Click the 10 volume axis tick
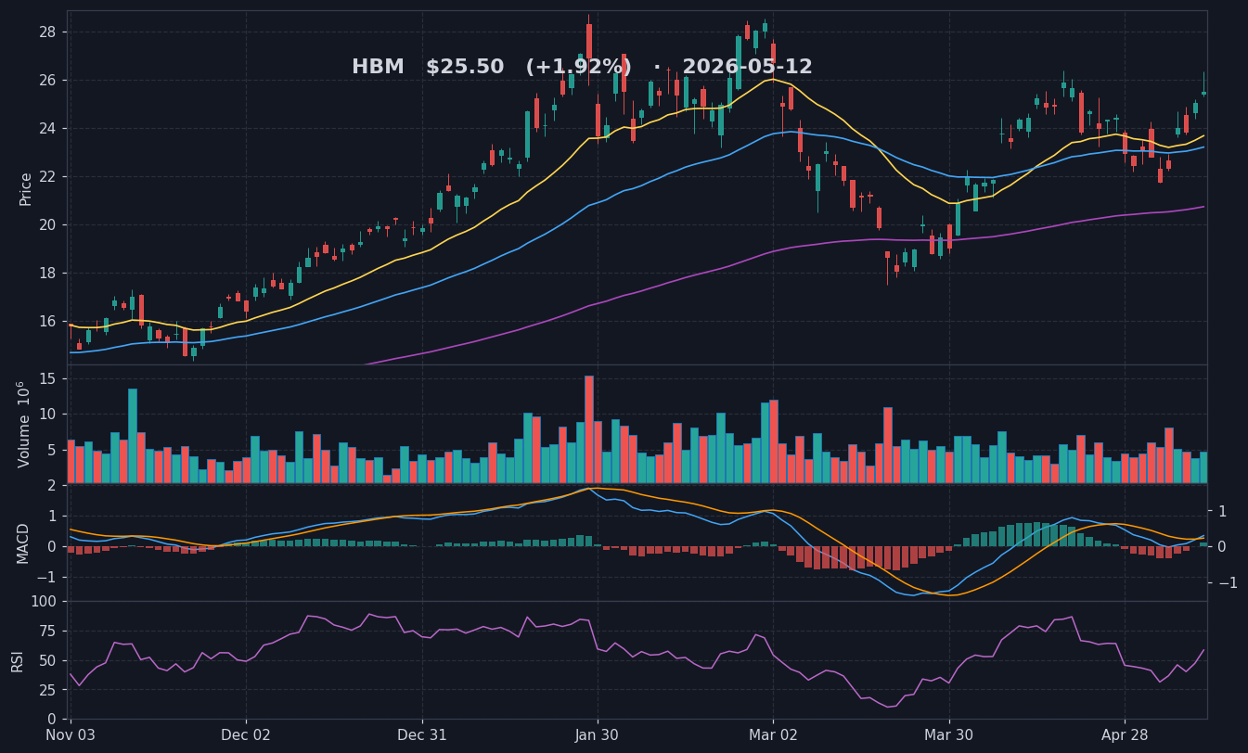 [47, 414]
